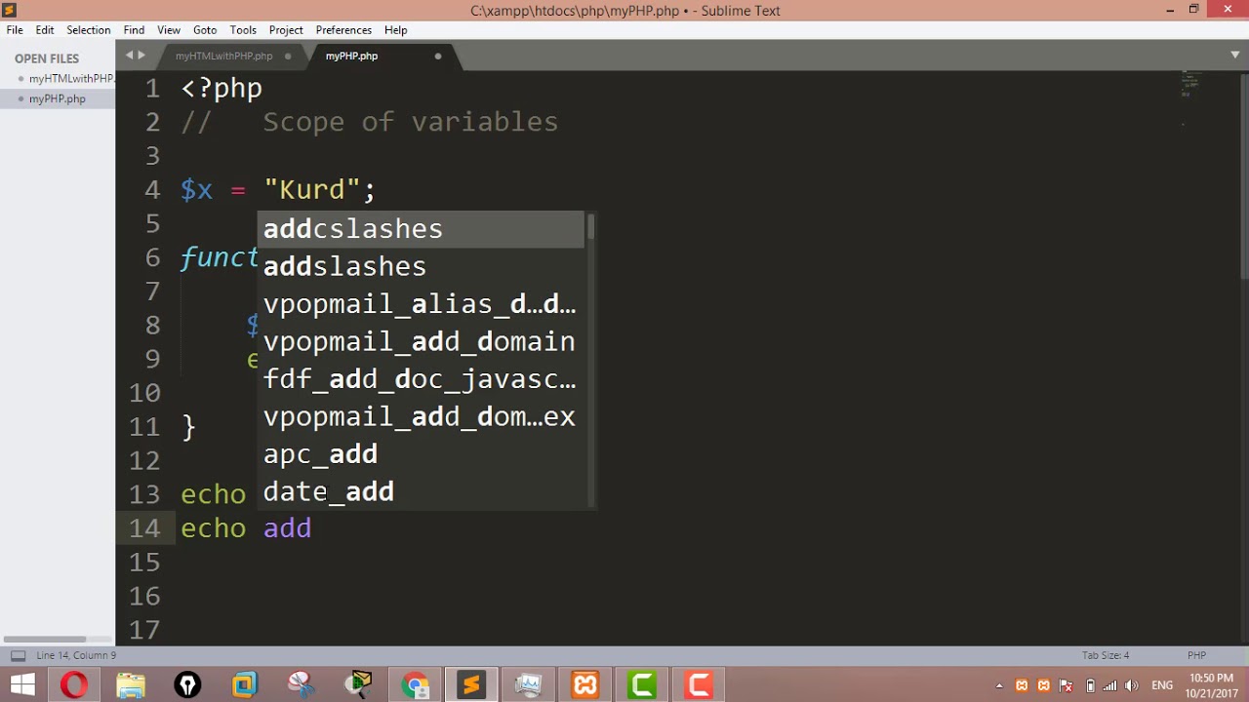Viewport: 1249px width, 702px height.
Task: Open the green Camtasia taskbar icon
Action: click(642, 684)
